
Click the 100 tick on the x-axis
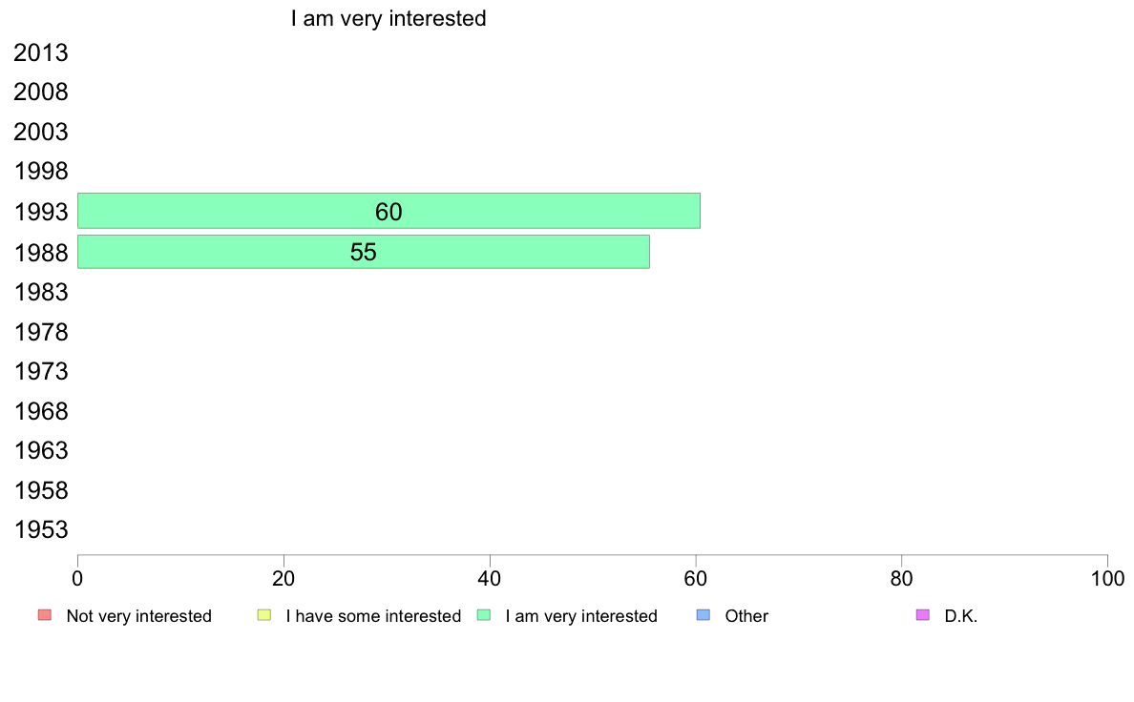[1107, 578]
